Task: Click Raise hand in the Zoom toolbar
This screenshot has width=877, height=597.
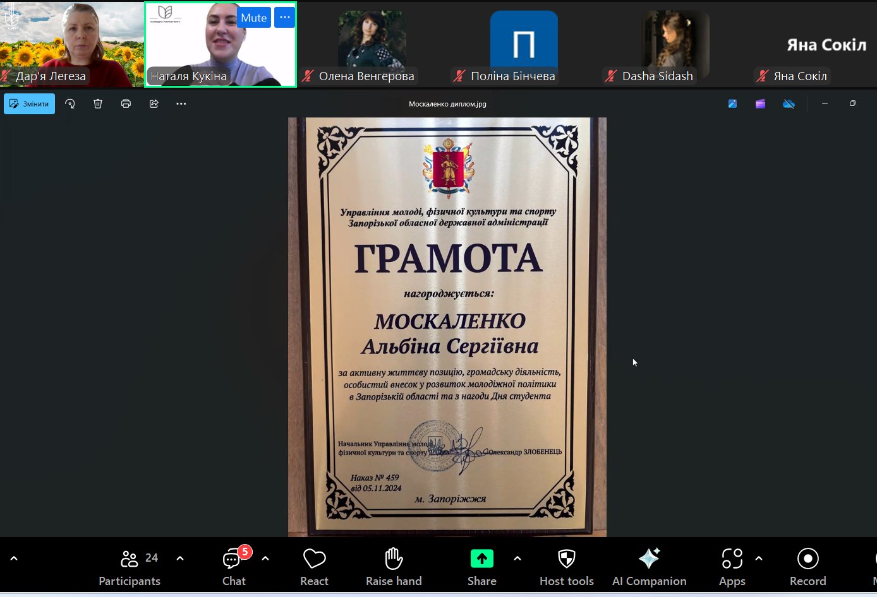Action: 394,567
